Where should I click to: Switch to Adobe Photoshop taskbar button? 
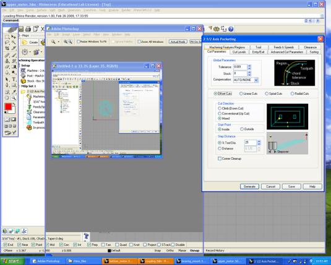[46, 261]
